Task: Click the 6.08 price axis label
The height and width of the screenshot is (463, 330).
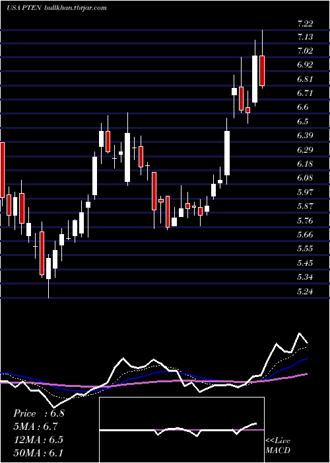Action: pos(305,178)
